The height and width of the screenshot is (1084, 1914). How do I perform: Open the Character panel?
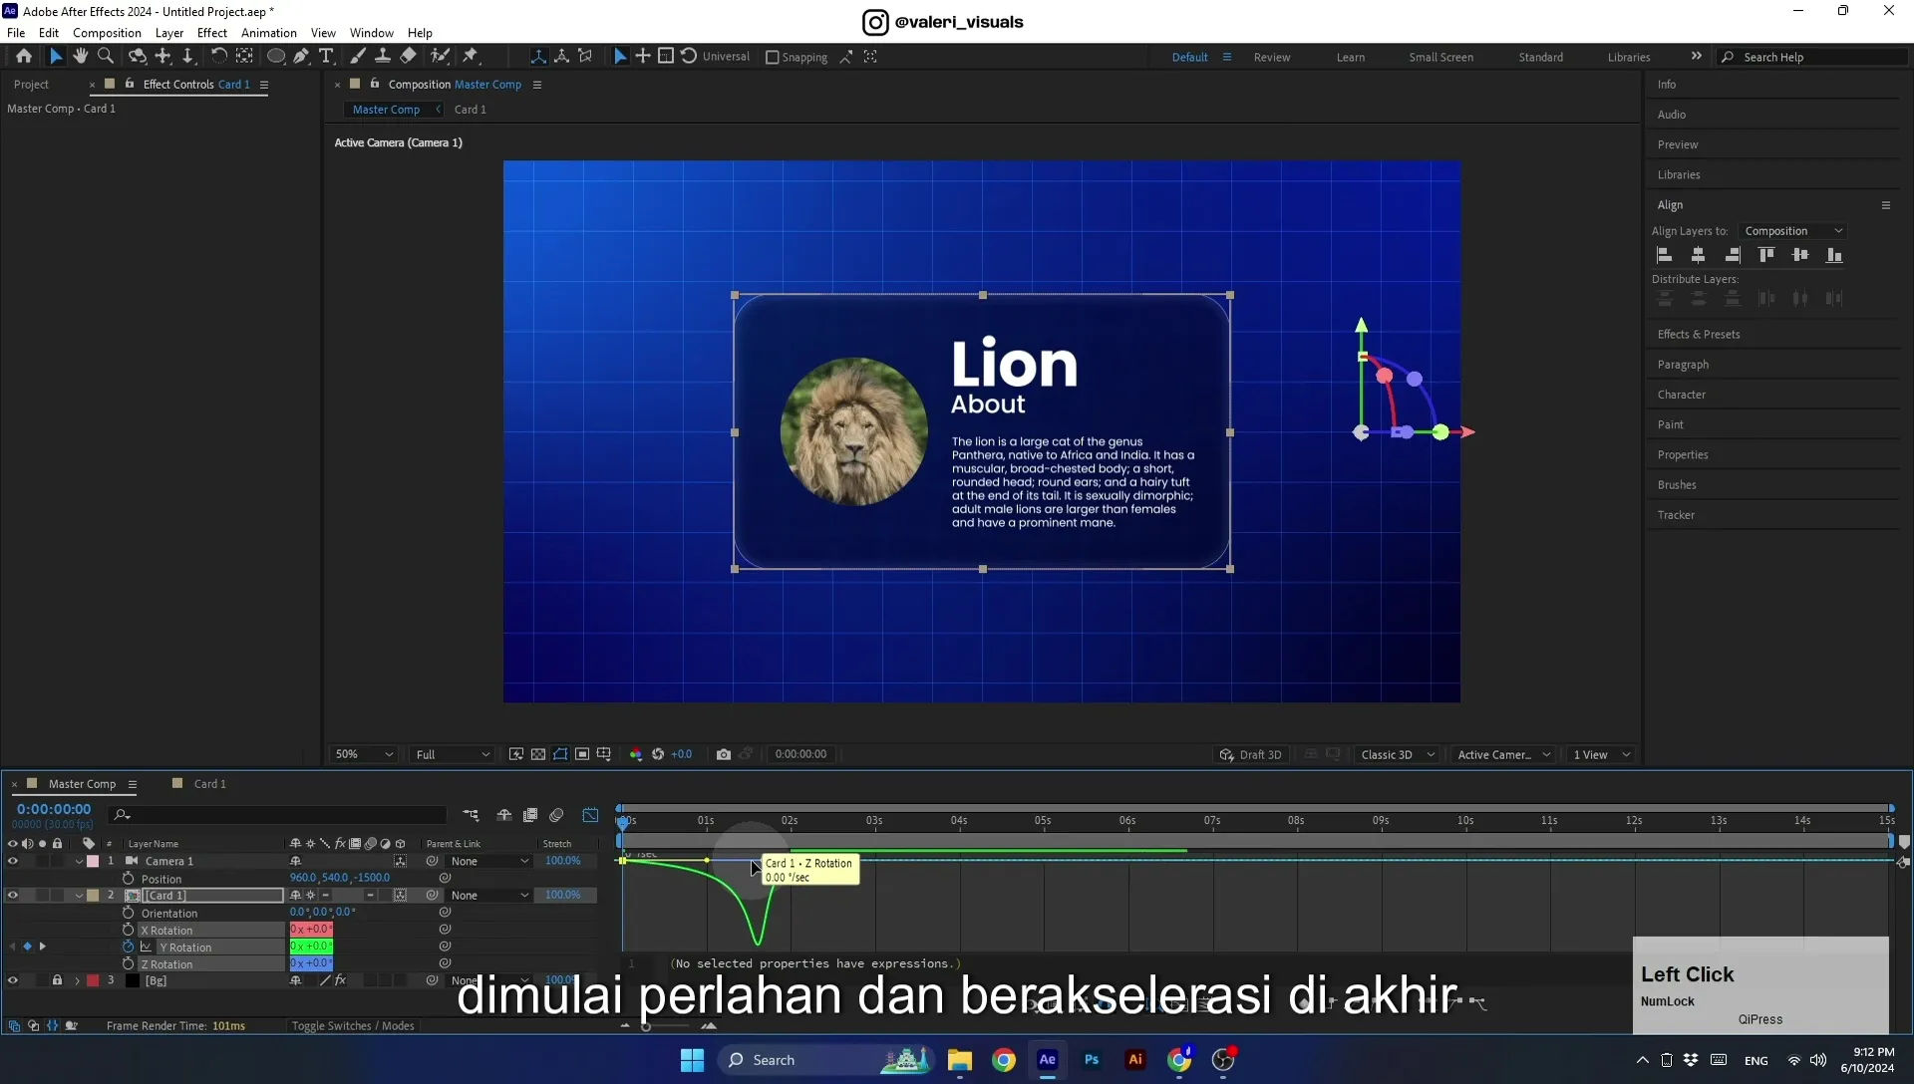(1681, 395)
